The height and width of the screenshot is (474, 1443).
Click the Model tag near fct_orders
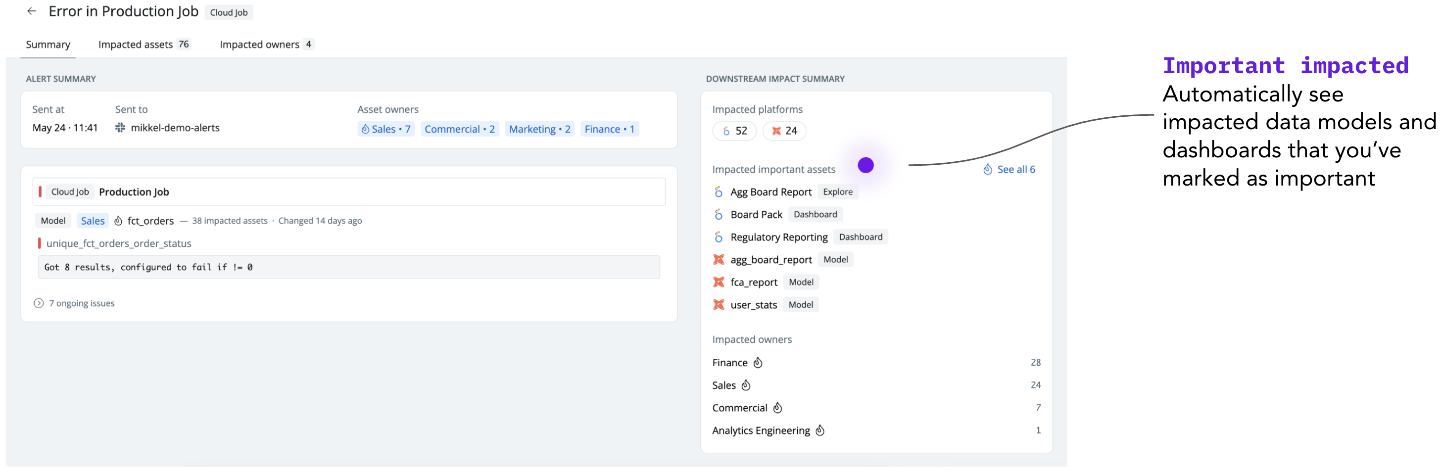point(53,221)
